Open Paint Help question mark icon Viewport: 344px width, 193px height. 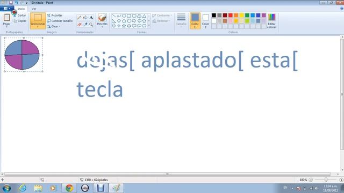(x=342, y=9)
